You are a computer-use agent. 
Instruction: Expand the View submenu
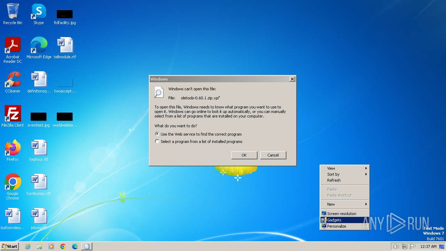pyautogui.click(x=345, y=168)
